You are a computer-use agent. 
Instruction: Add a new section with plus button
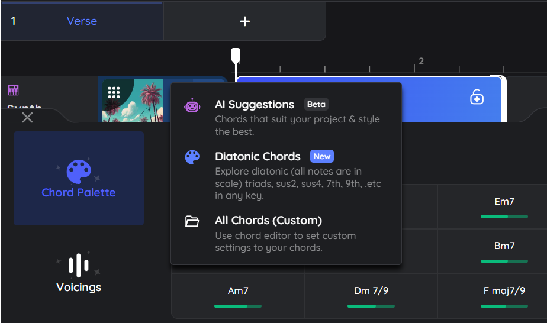point(245,21)
